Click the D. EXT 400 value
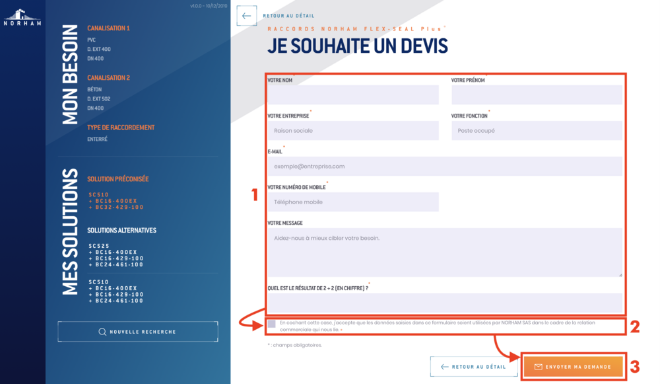660x384 pixels. (x=99, y=50)
